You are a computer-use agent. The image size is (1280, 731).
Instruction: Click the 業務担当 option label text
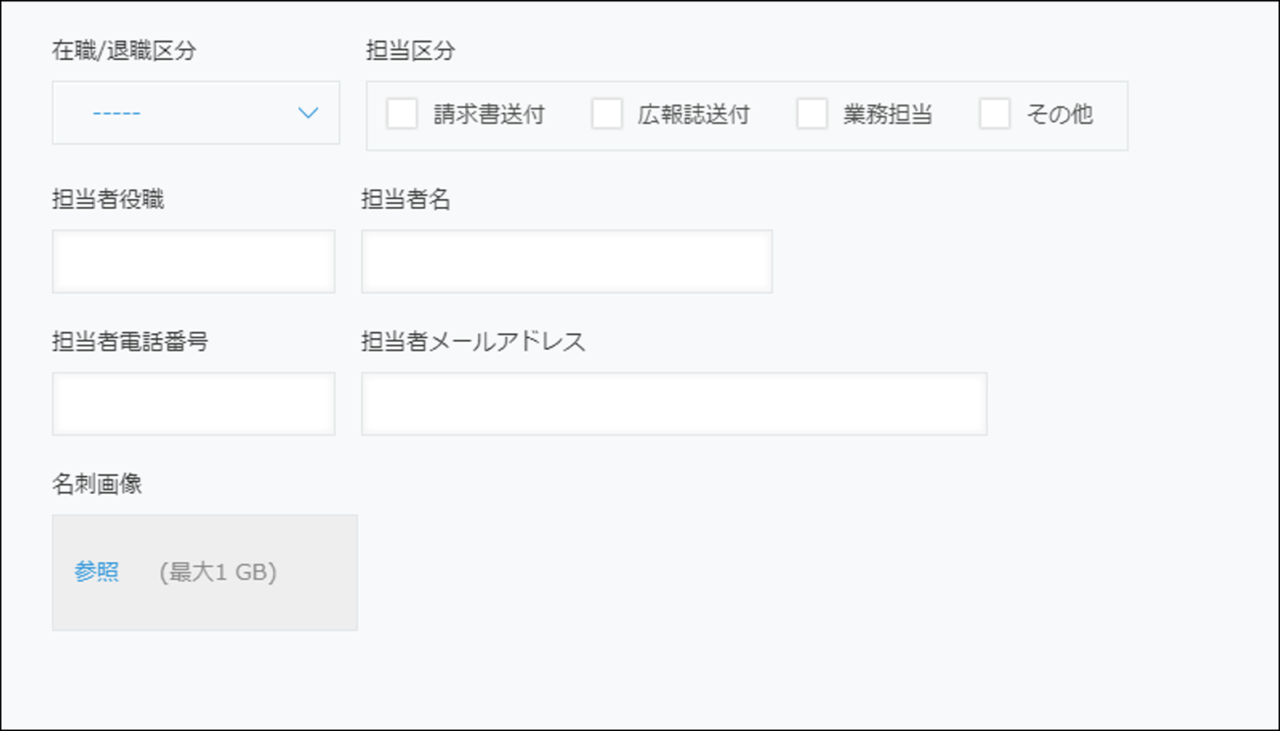887,114
